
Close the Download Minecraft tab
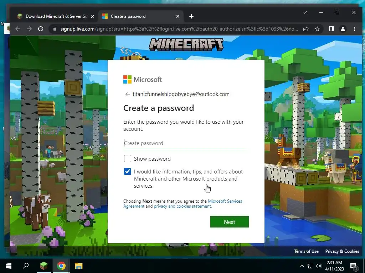pyautogui.click(x=93, y=16)
